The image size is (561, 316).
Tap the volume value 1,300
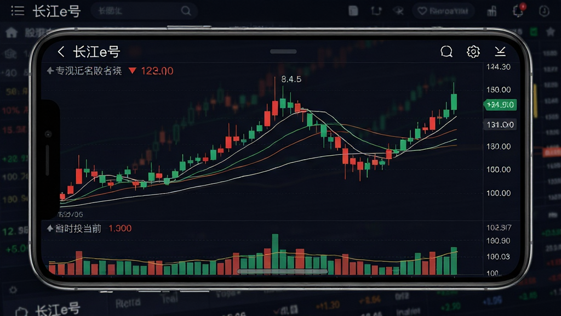pyautogui.click(x=120, y=228)
